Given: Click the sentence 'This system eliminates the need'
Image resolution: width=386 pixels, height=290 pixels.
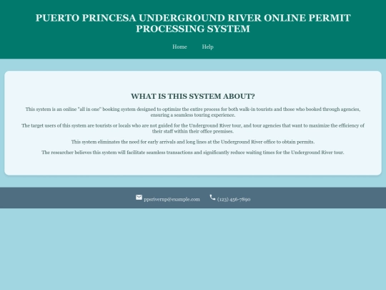Looking at the screenshot, I should pyautogui.click(x=193, y=142).
